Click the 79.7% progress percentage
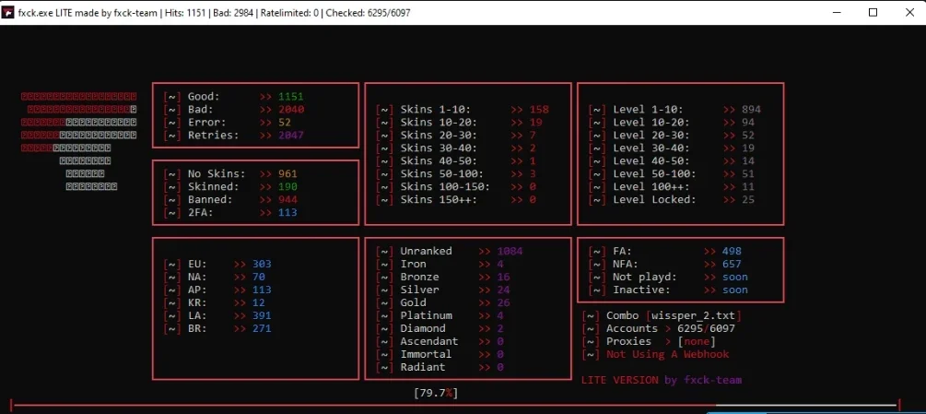Viewport: 926px width, 414px height. pos(436,393)
